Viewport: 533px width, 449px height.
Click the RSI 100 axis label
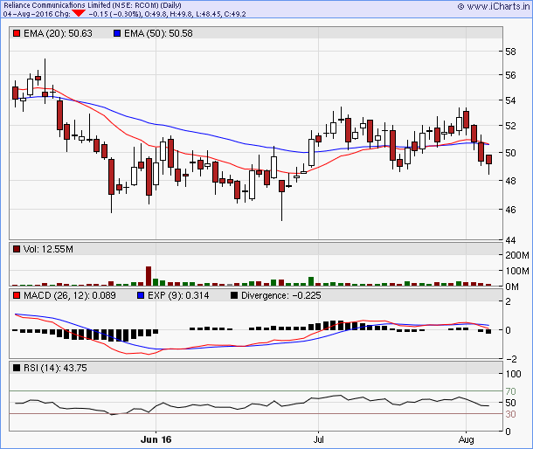[513, 374]
